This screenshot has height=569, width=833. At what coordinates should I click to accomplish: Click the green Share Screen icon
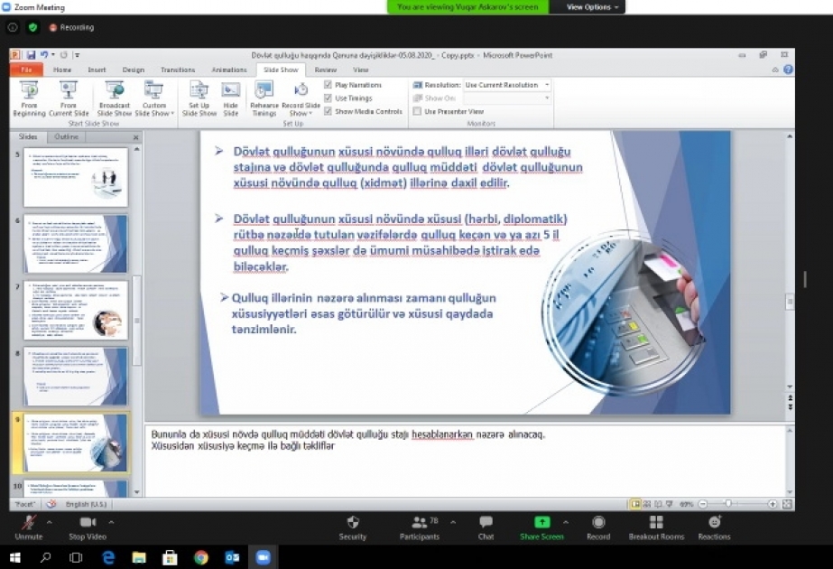click(541, 522)
